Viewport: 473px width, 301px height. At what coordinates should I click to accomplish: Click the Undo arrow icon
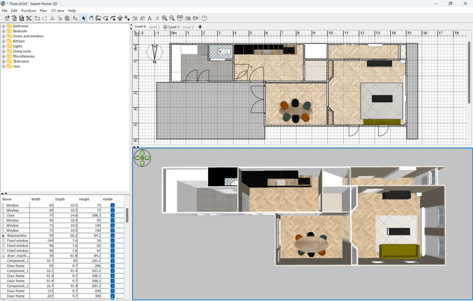tap(37, 18)
